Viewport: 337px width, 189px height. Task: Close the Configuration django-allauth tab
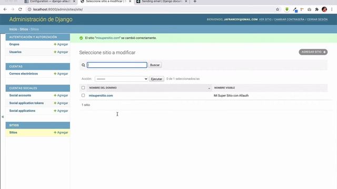click(x=74, y=2)
